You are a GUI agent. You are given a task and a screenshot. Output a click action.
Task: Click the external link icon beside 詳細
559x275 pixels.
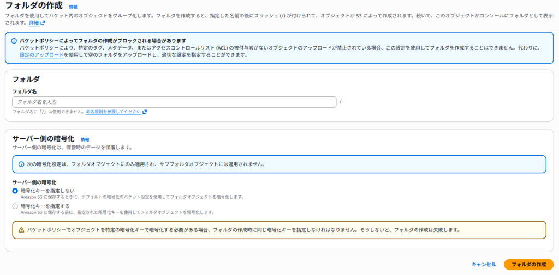43,23
